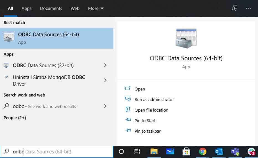
Task: Click the magnifier icon beside odbc web result
Action: click(6, 106)
